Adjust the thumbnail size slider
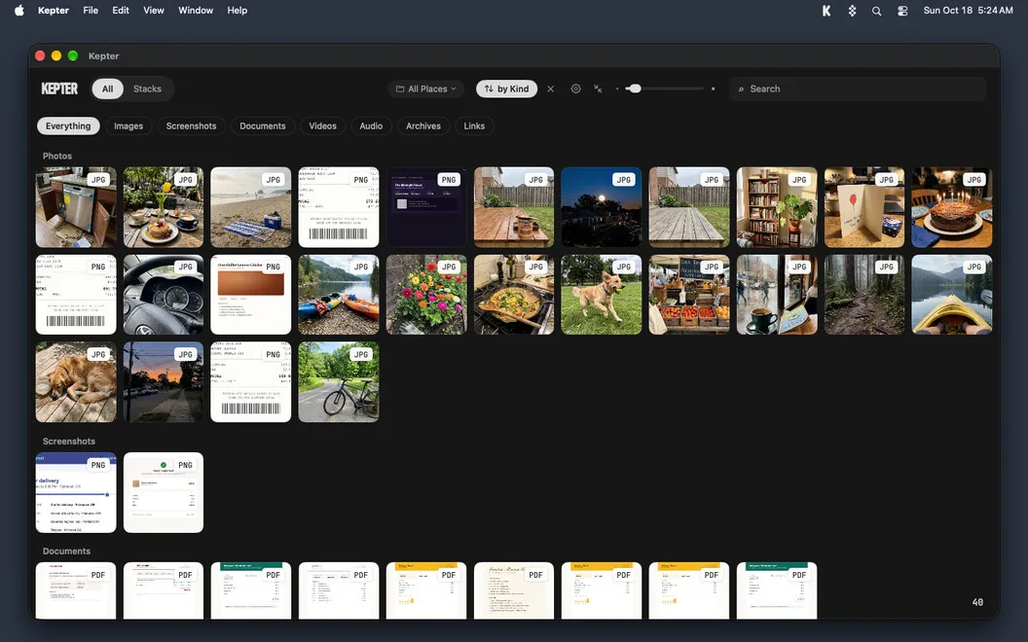The image size is (1028, 642). coord(665,89)
